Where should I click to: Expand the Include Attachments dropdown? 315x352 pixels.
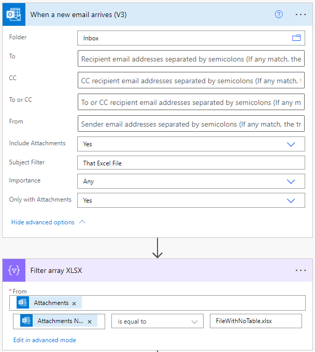point(291,144)
